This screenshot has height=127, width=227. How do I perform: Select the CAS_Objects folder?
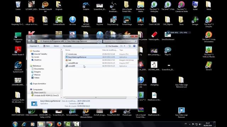pyautogui.click(x=168, y=21)
